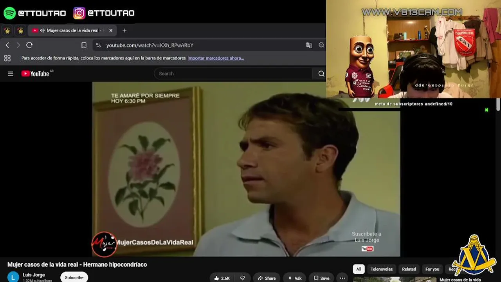
Task: Bookmark this page with the bookmark icon
Action: [x=84, y=45]
